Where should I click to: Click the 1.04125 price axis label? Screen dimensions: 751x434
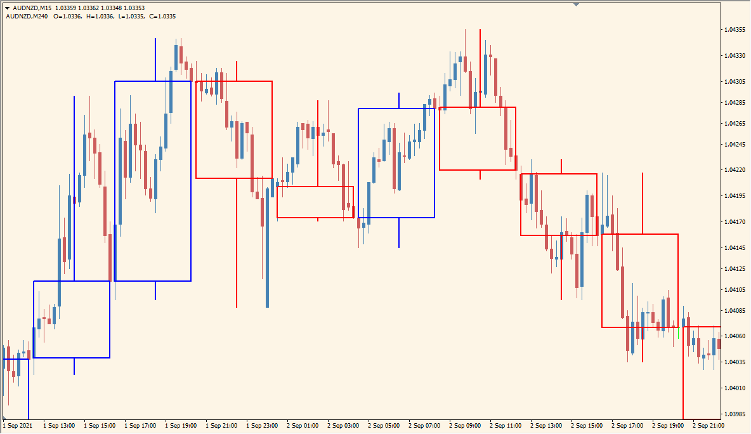(x=735, y=269)
